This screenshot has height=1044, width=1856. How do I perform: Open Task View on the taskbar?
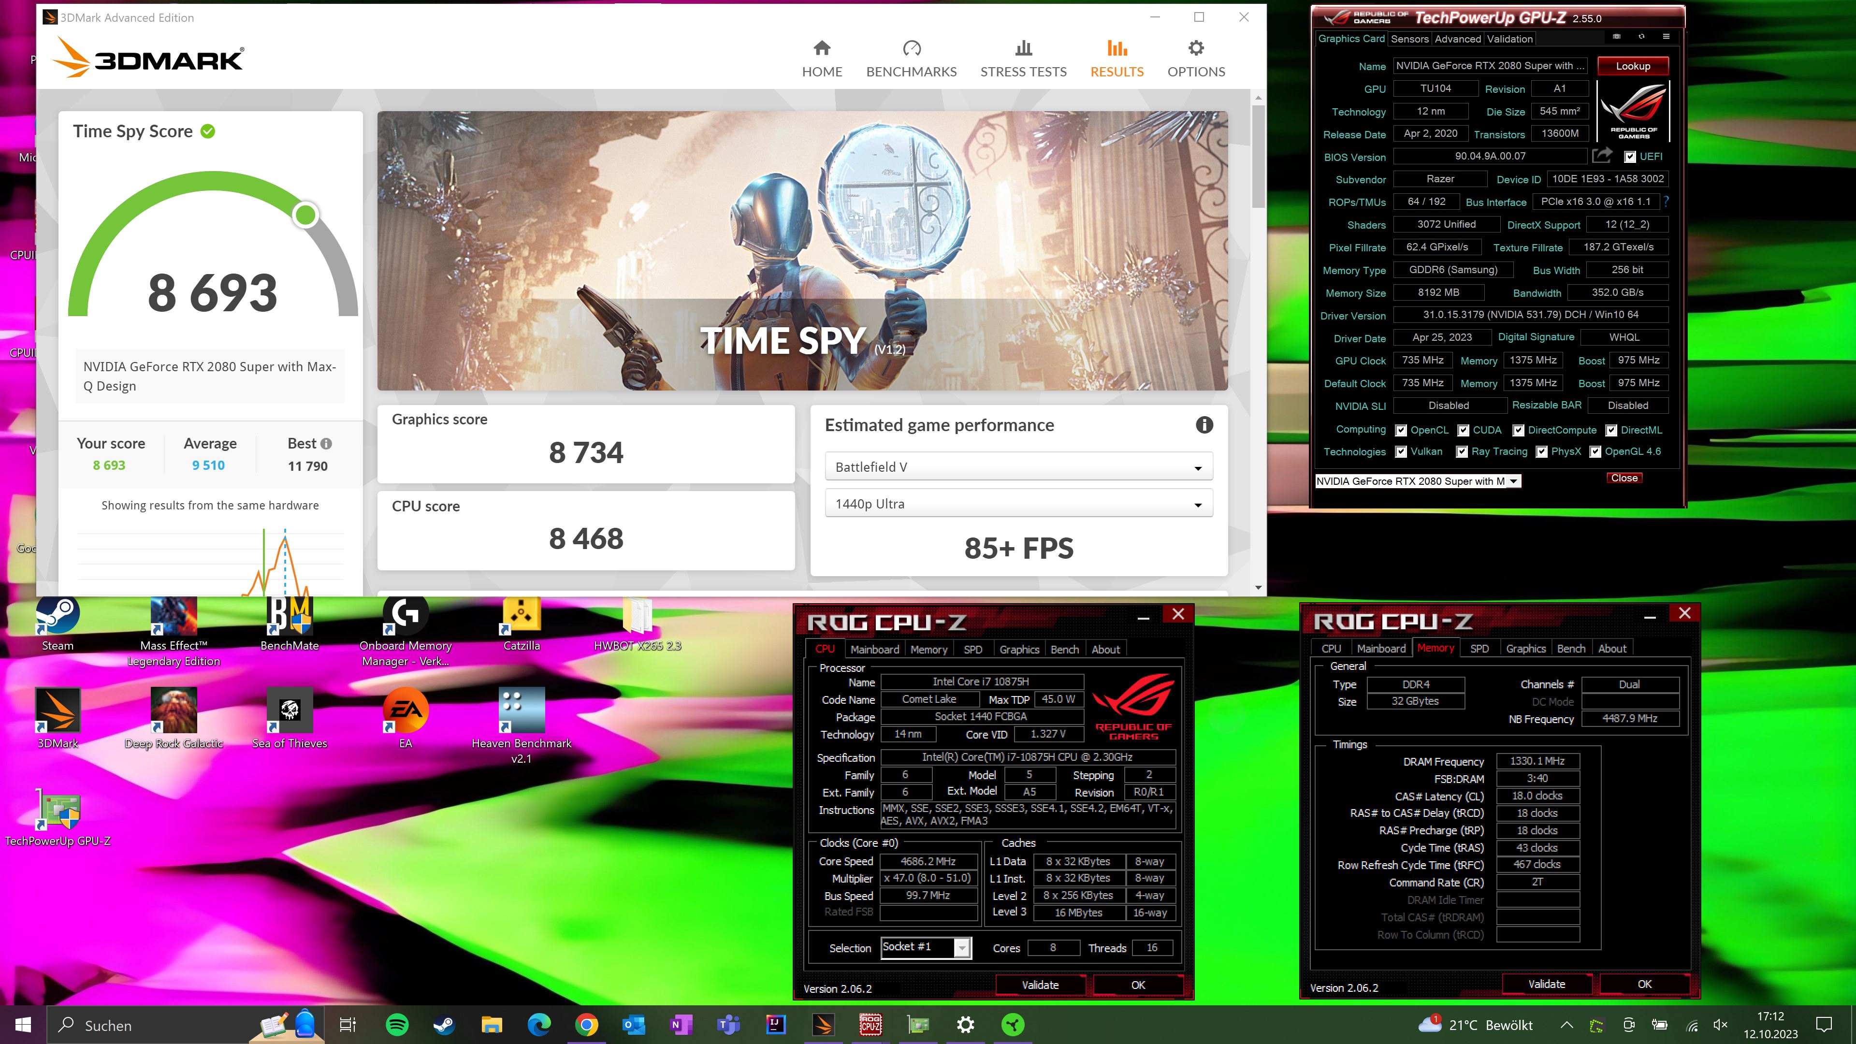click(348, 1025)
